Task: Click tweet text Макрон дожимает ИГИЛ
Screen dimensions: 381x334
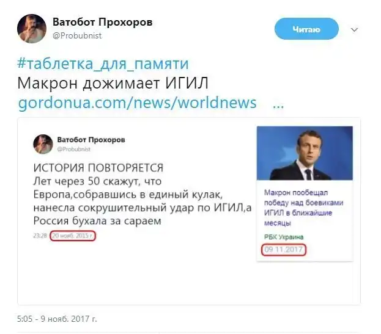Action: 113,83
